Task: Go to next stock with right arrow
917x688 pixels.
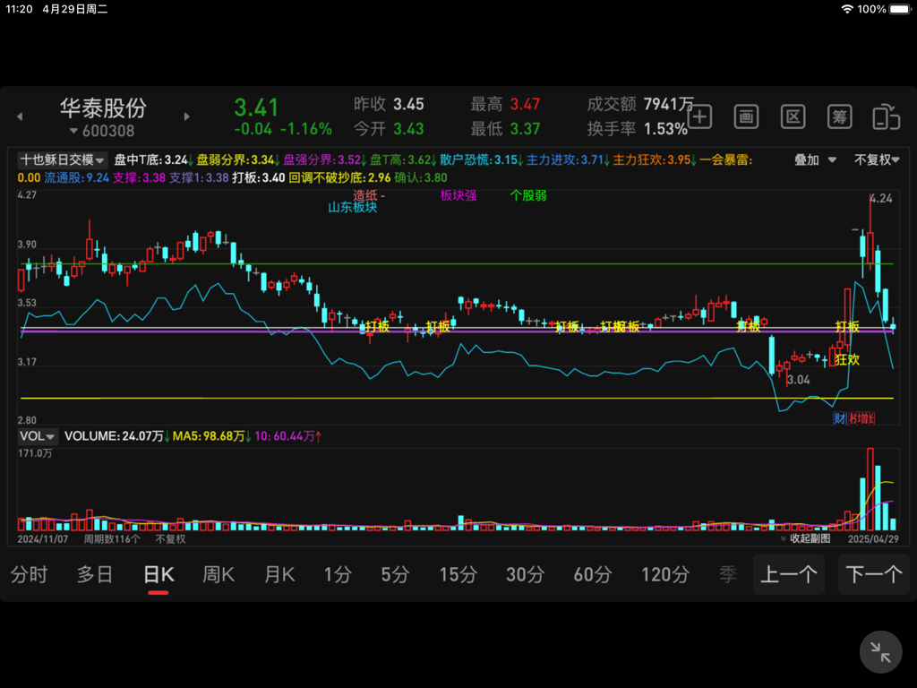Action: point(186,116)
